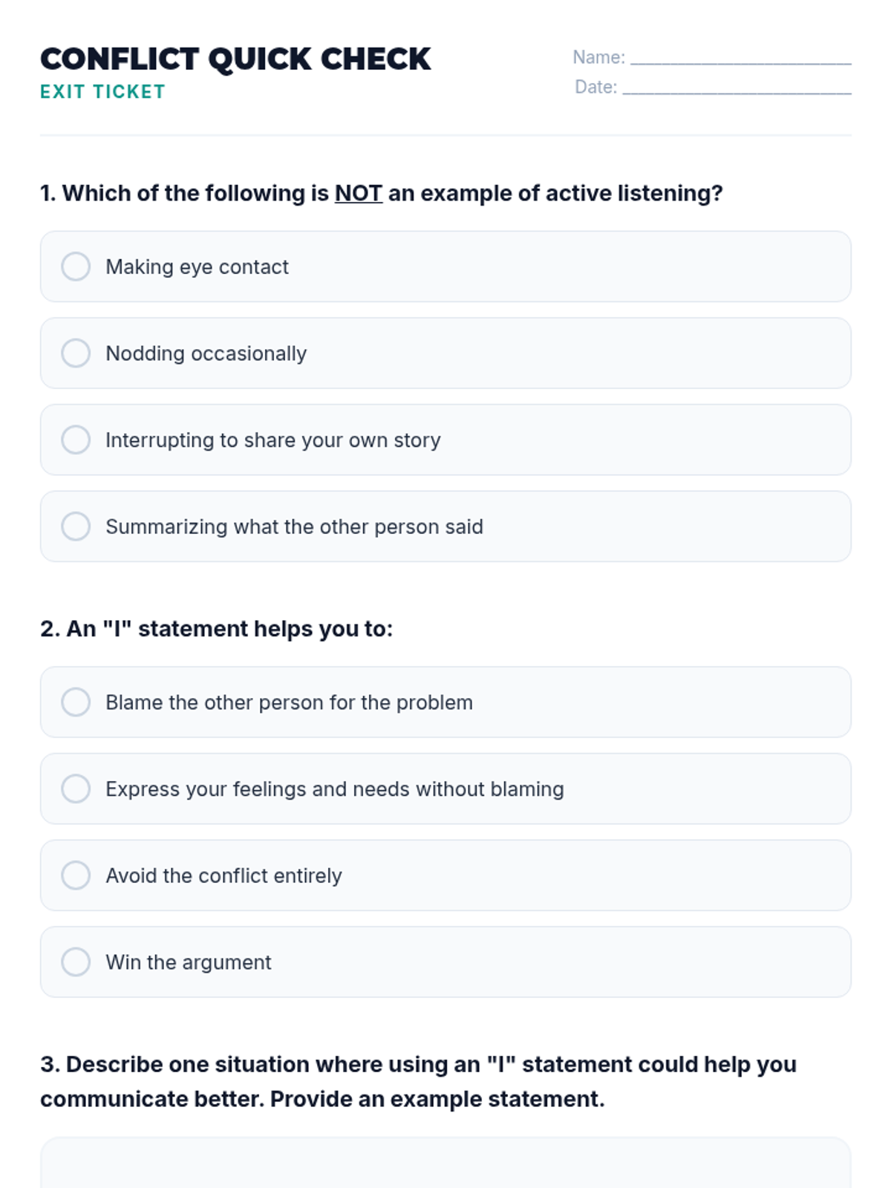Click the Name line field
Viewport: 891px width, 1188px height.
tap(740, 58)
